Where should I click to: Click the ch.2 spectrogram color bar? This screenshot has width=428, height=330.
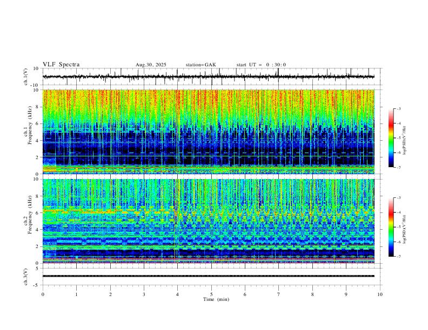391,227
